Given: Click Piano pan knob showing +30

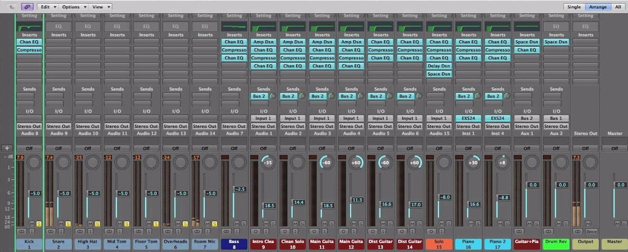Looking at the screenshot, I should click(x=473, y=162).
